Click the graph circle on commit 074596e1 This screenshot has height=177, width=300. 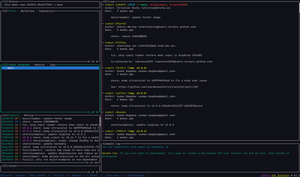pos(20,125)
